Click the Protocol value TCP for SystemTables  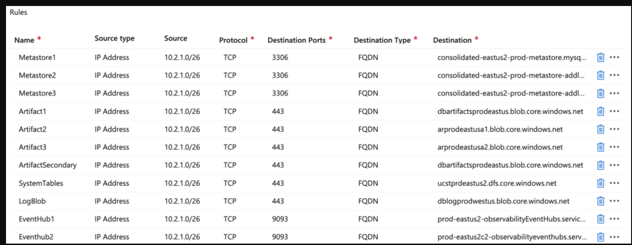click(x=230, y=183)
